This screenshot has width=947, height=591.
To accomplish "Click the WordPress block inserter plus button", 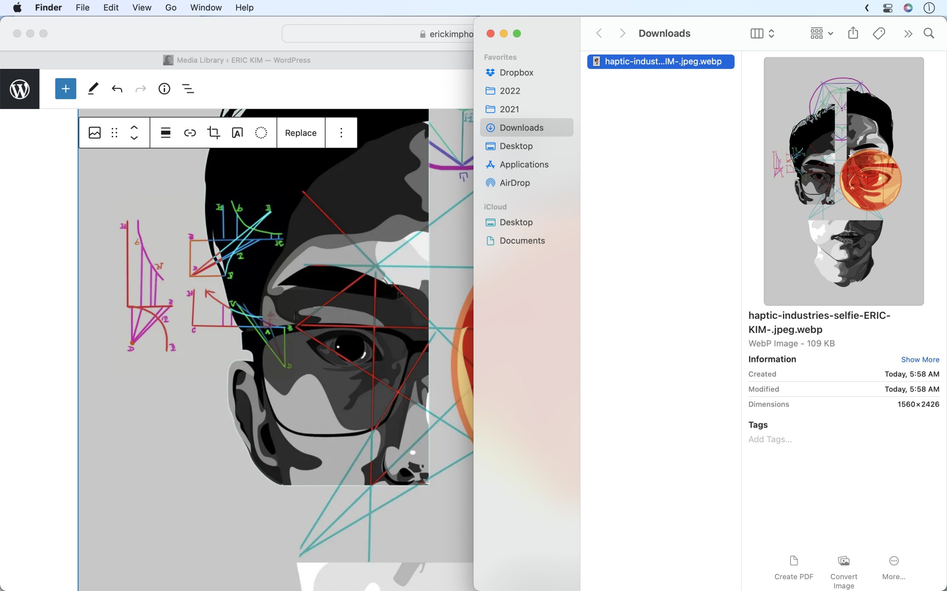I will pyautogui.click(x=65, y=89).
